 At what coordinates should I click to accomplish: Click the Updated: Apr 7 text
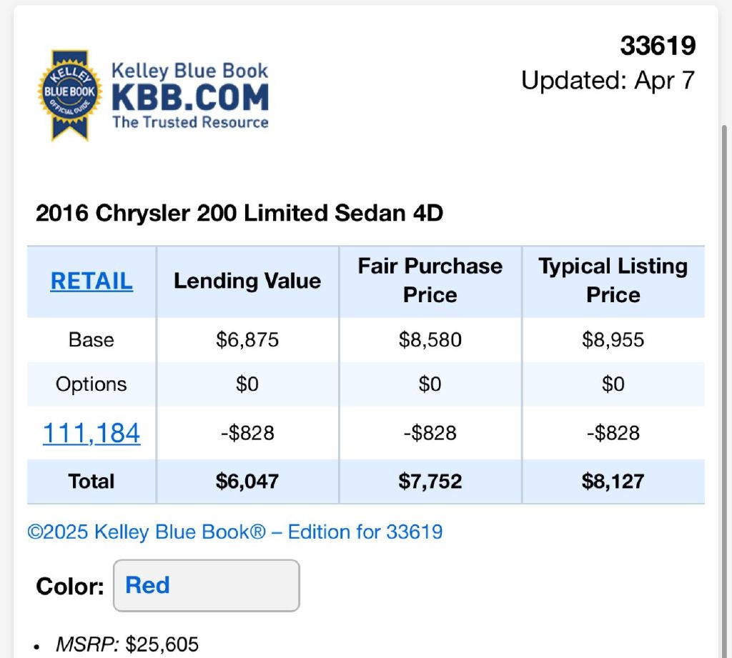(x=608, y=80)
